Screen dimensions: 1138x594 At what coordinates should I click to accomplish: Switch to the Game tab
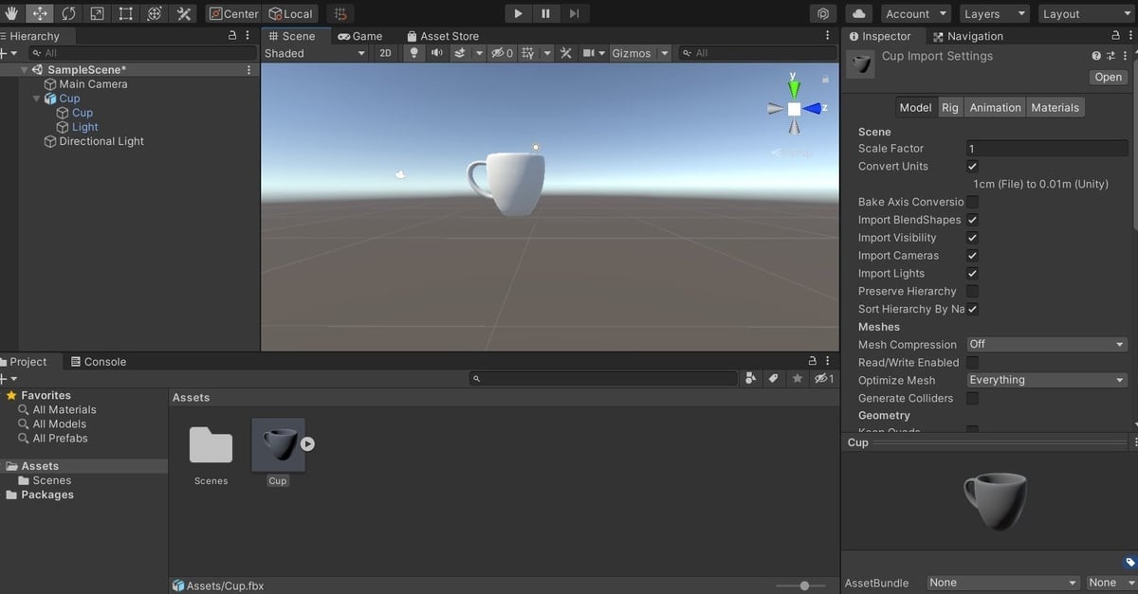360,36
